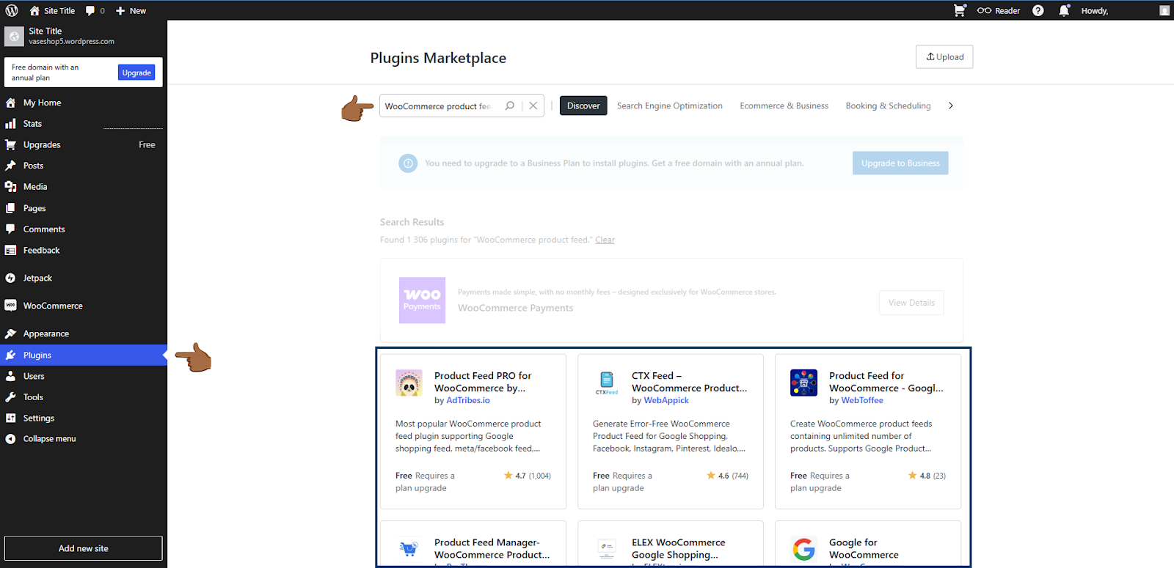Click Howdy account menu

pyautogui.click(x=1094, y=10)
